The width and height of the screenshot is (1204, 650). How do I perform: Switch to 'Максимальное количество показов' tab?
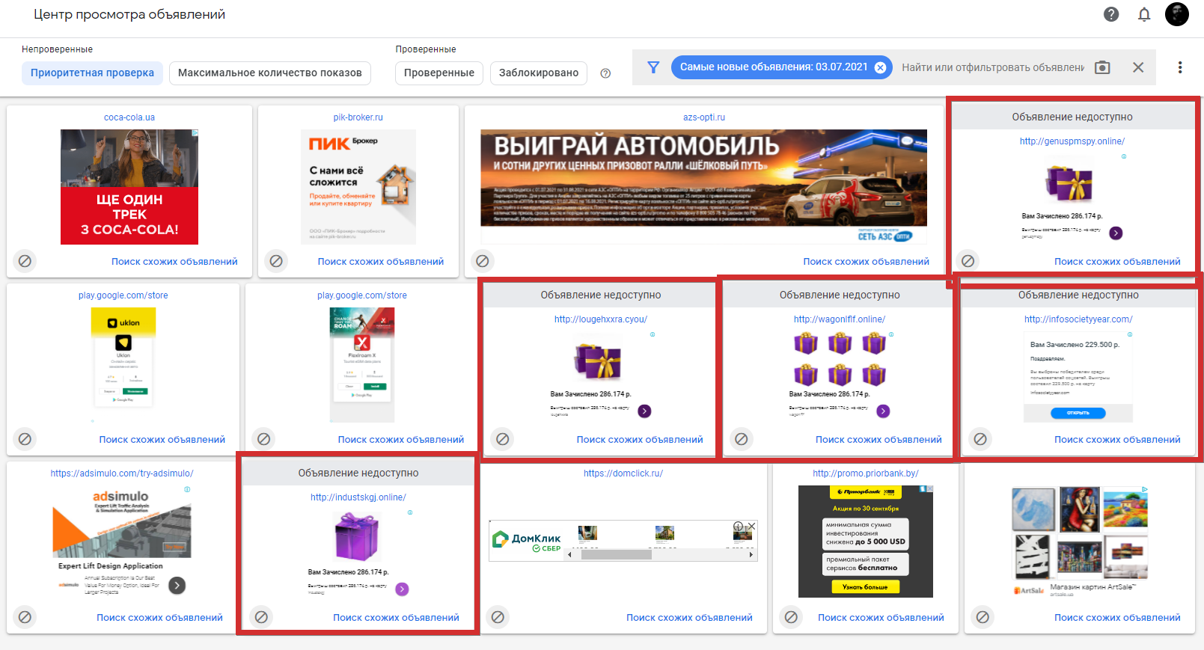coord(269,73)
